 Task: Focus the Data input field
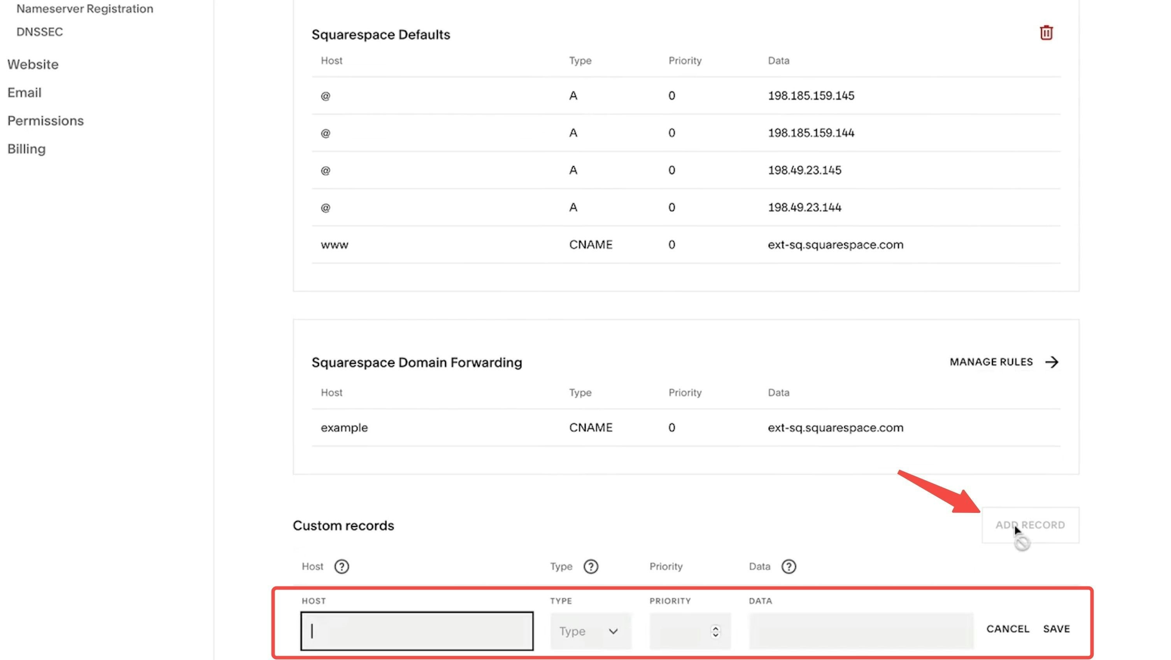point(861,631)
